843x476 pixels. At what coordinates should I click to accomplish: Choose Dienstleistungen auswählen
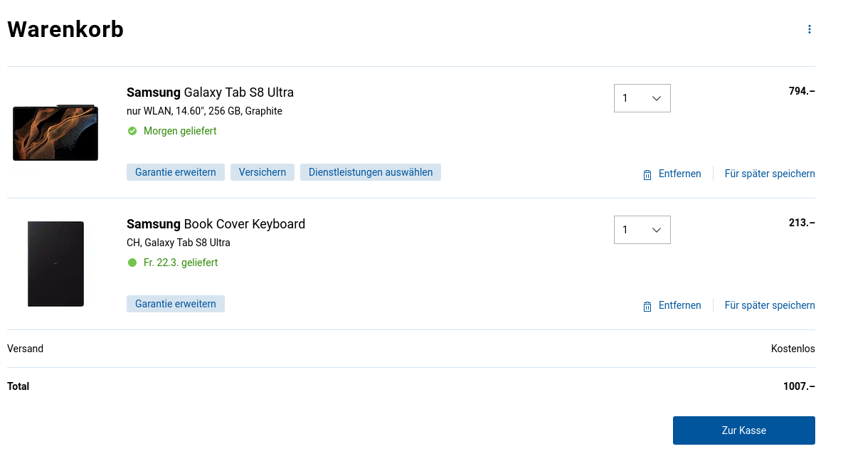[x=371, y=172]
